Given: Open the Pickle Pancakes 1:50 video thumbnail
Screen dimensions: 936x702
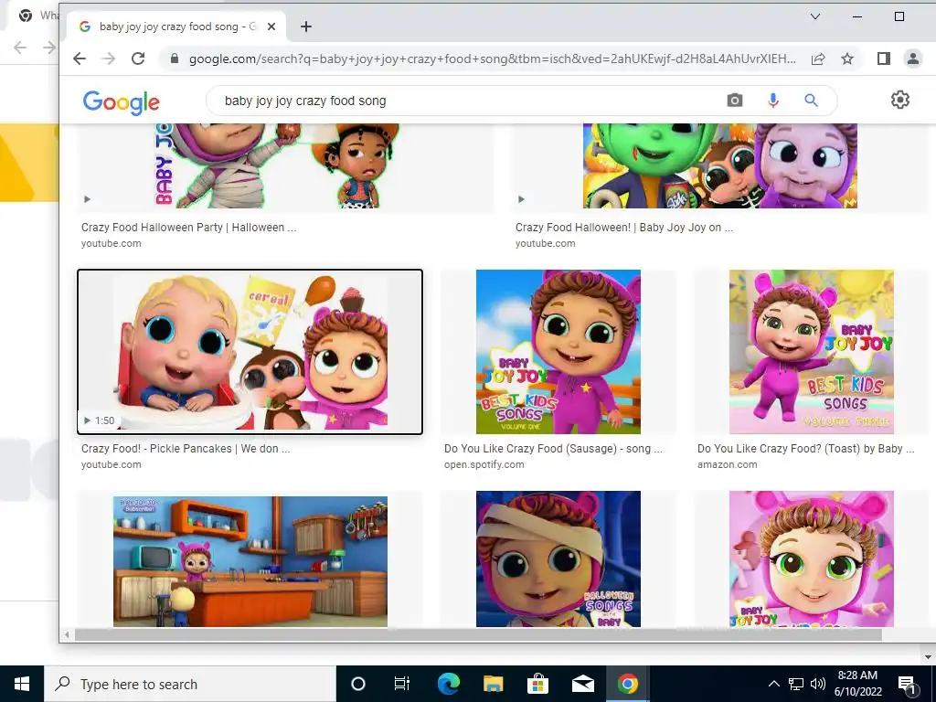Looking at the screenshot, I should (250, 352).
